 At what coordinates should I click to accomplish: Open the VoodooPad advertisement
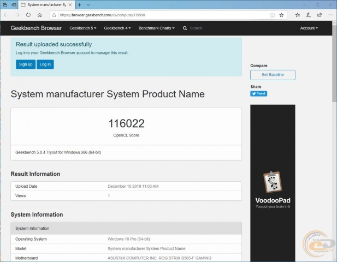coord(273,182)
